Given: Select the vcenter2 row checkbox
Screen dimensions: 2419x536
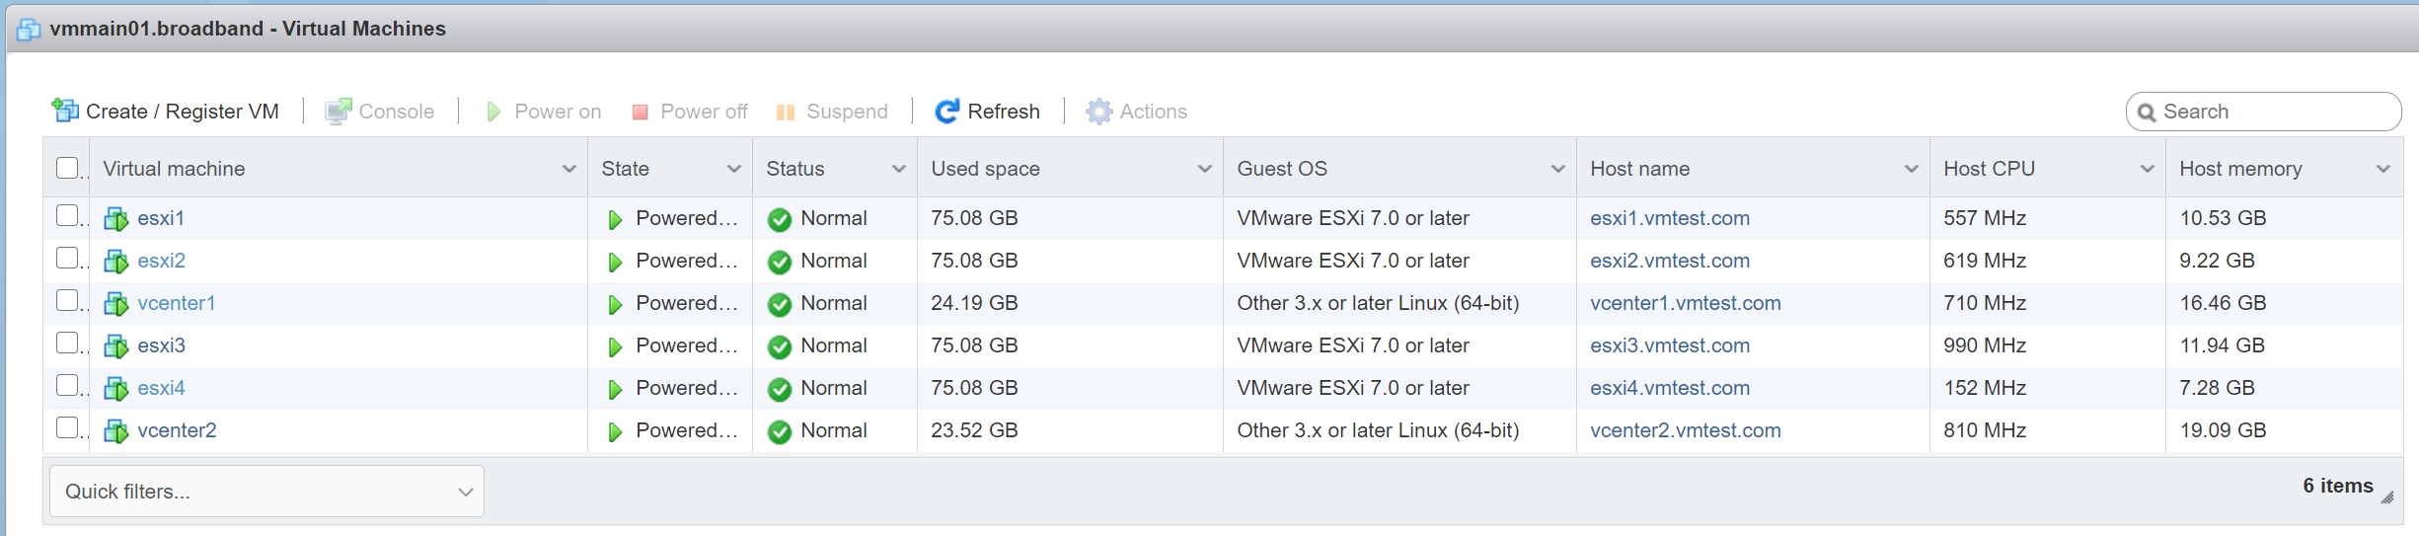Looking at the screenshot, I should pos(67,428).
